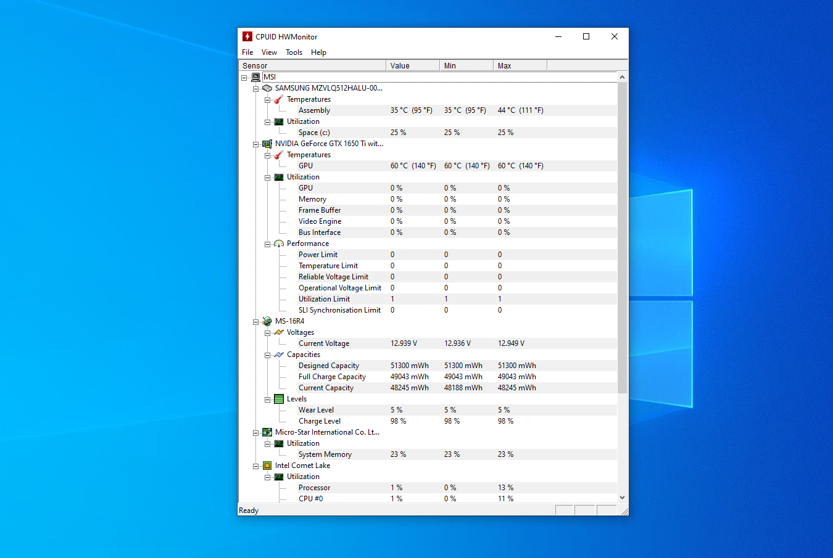Click the MSI computer icon at tree root
Image resolution: width=833 pixels, height=558 pixels.
pos(255,77)
